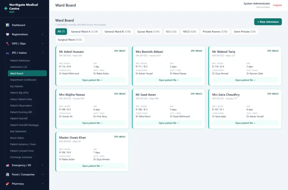288x190 pixels.
Task: Click the Mrs Beenish Abbasi name
Action: coord(149,52)
